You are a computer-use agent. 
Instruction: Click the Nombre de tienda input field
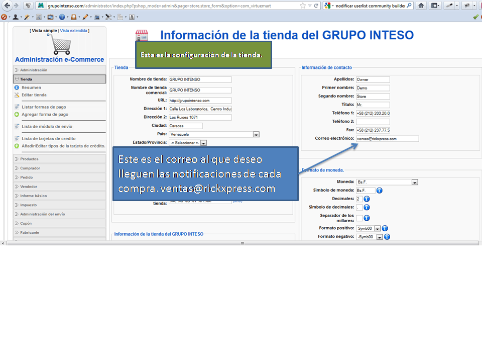tap(200, 80)
